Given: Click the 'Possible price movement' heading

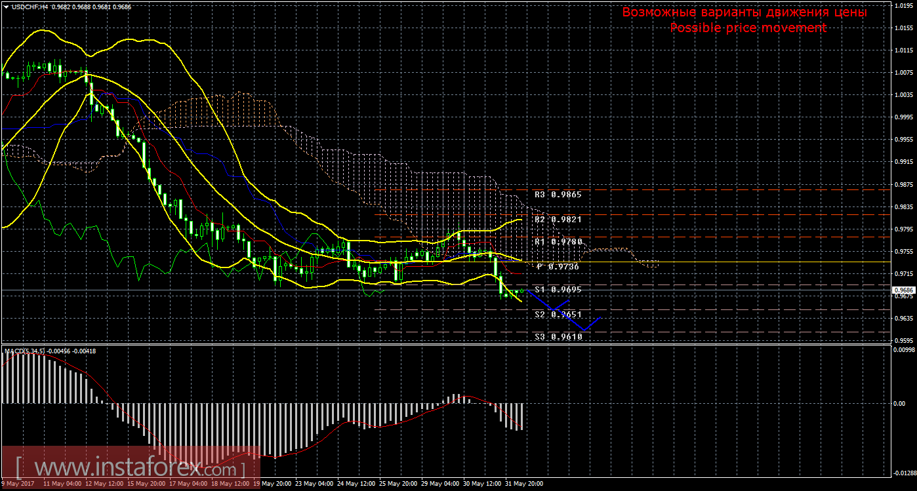Looking at the screenshot, I should point(748,28).
